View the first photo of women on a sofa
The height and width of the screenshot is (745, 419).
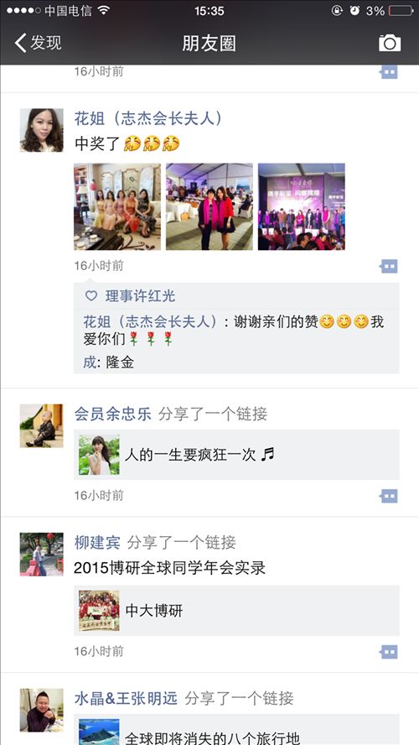pyautogui.click(x=117, y=206)
